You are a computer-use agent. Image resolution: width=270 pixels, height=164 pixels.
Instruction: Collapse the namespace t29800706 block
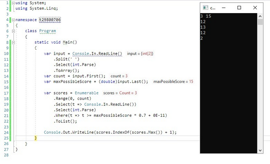[13, 20]
